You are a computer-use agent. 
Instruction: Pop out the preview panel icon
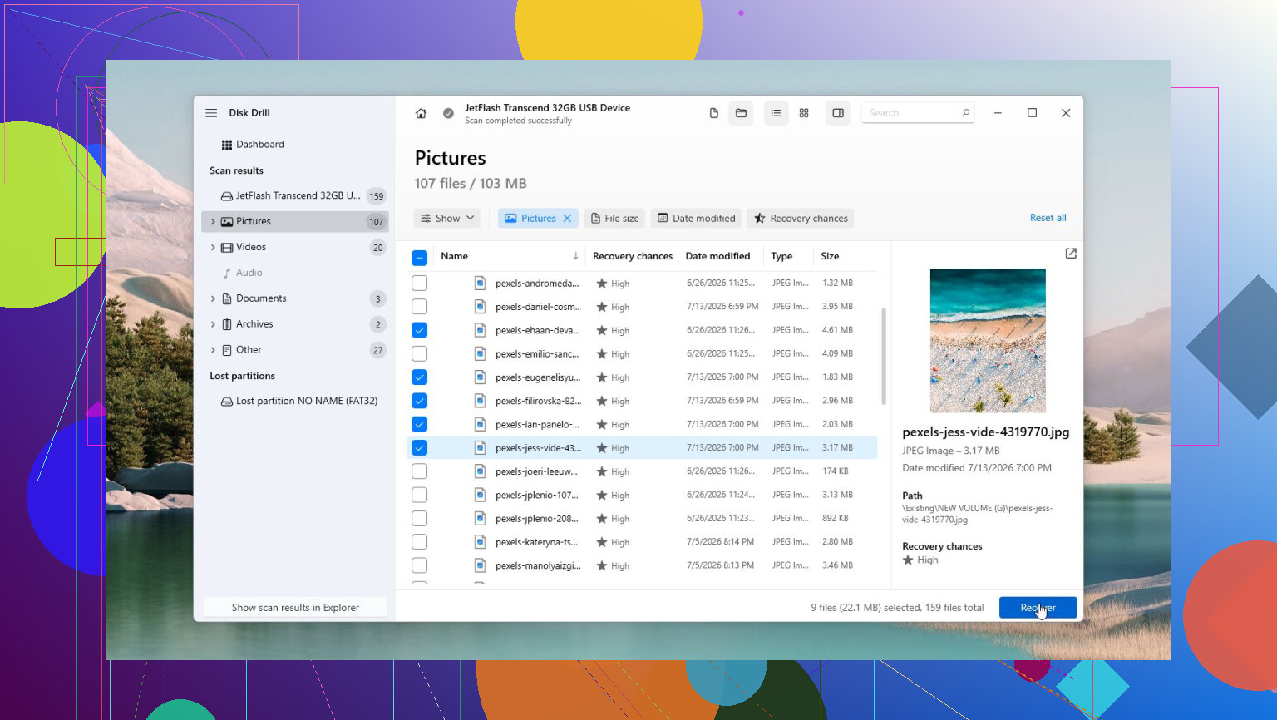(1071, 254)
